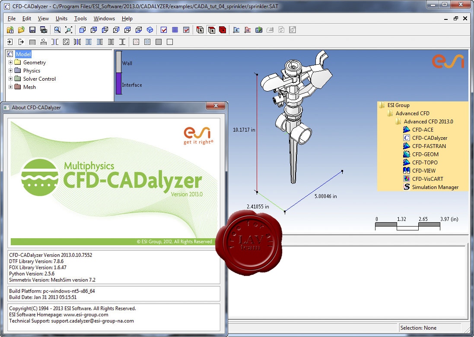The width and height of the screenshot is (474, 337).
Task: Expand the Geometry tree node
Action: point(10,63)
